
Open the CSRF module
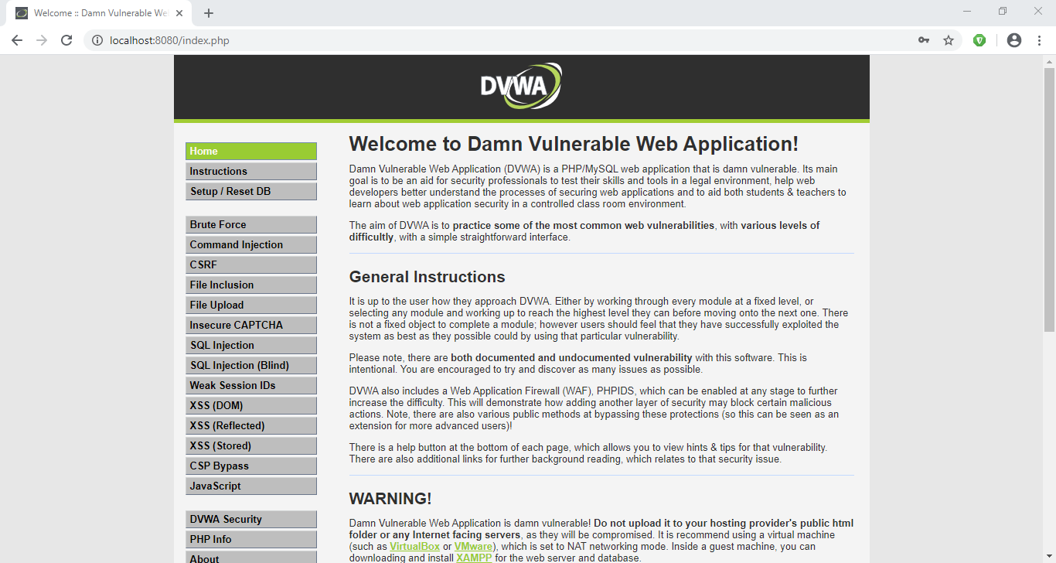251,265
